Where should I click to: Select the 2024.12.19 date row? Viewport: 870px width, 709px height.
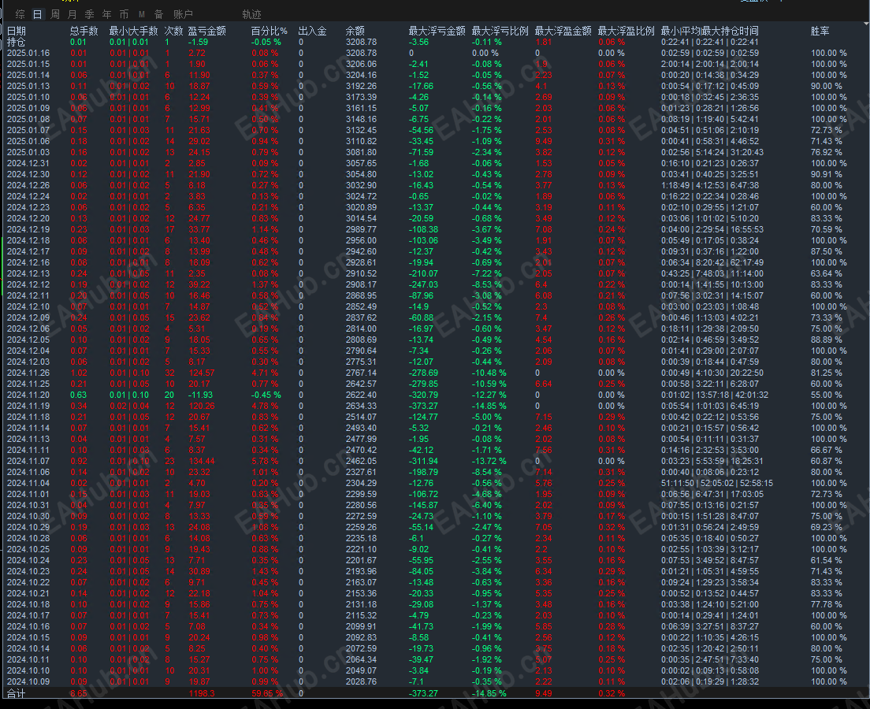click(x=28, y=230)
